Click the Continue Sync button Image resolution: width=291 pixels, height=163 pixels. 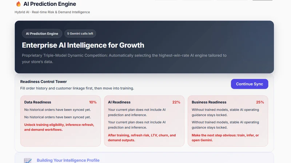coord(250,84)
